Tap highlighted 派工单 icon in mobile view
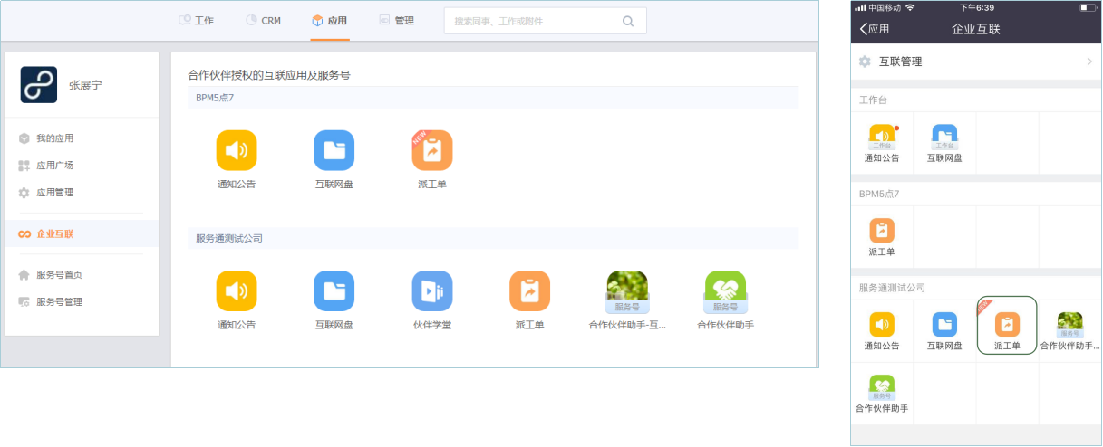The width and height of the screenshot is (1103, 447). tap(1007, 326)
